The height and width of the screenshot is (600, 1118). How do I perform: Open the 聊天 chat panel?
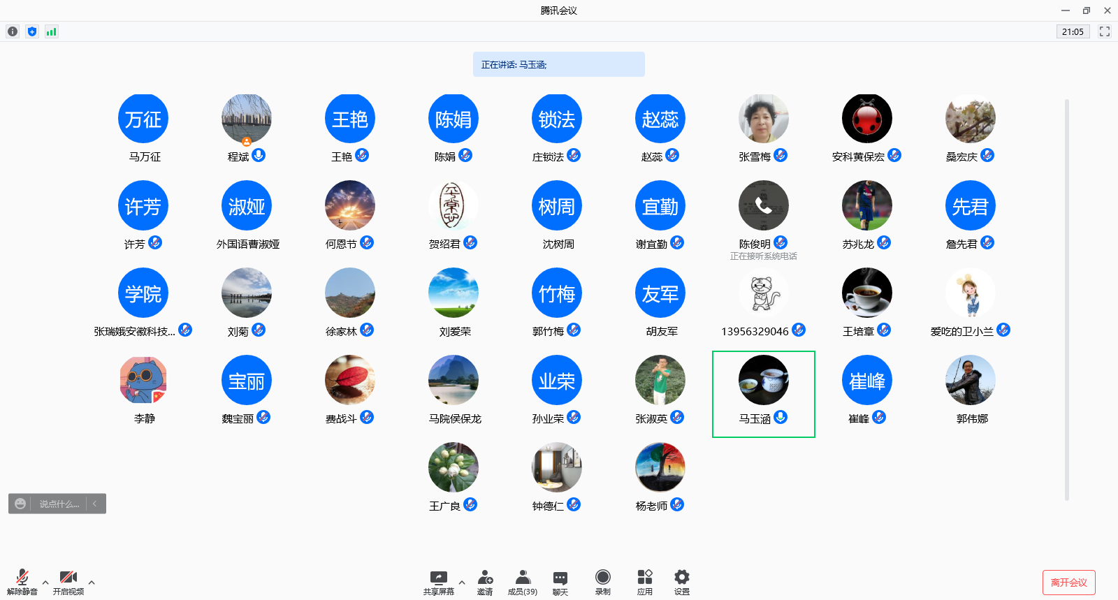coord(560,582)
